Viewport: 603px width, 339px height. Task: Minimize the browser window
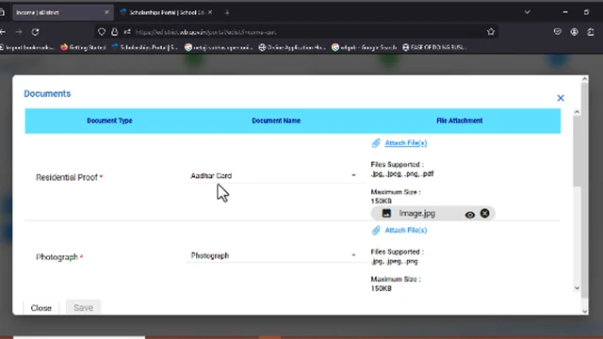[x=565, y=12]
